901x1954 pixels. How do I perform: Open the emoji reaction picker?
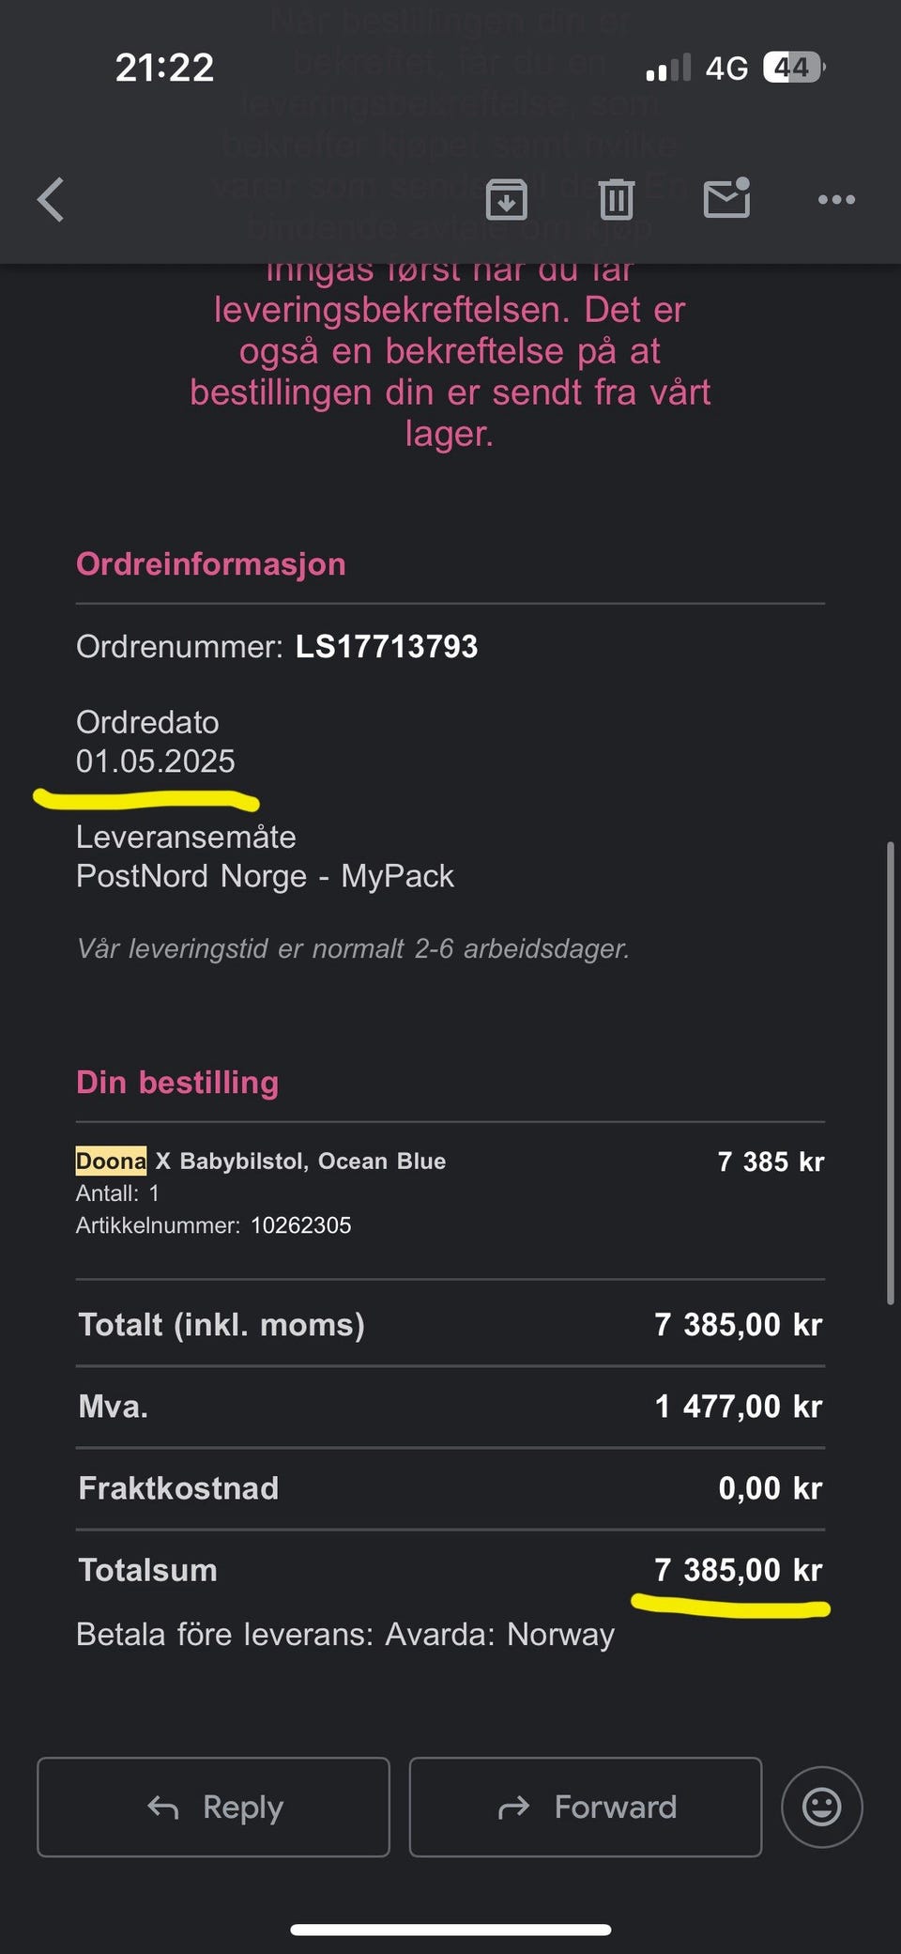click(821, 1807)
